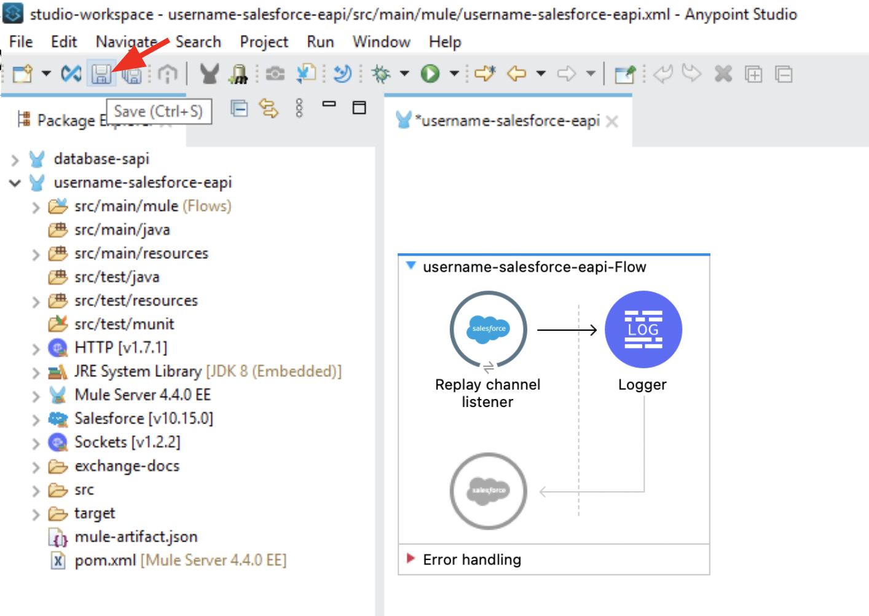The height and width of the screenshot is (616, 869).
Task: Click the grey house-shaped toolbar icon
Action: (167, 74)
